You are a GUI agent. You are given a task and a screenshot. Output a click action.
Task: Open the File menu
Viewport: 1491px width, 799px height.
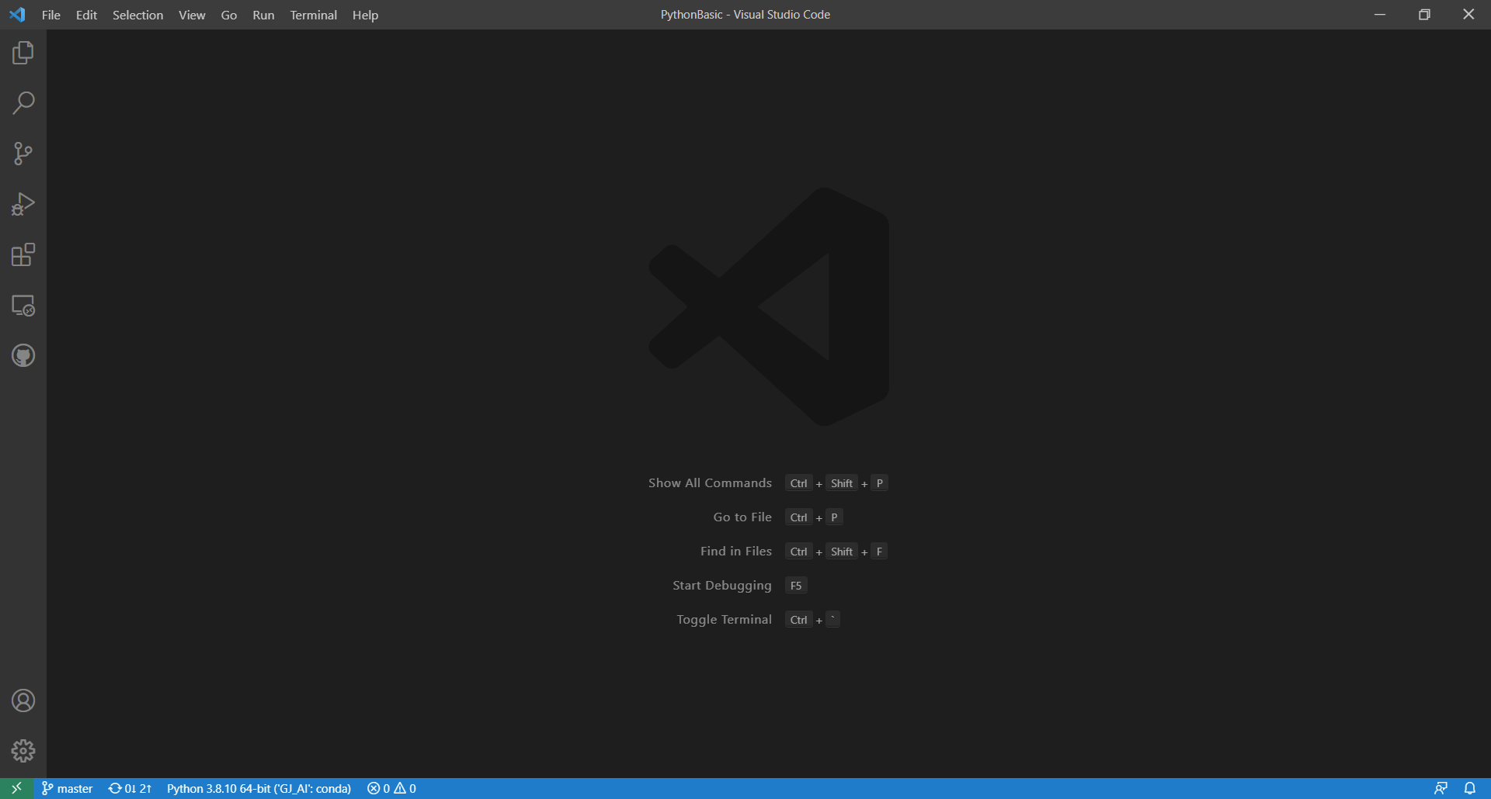click(51, 15)
